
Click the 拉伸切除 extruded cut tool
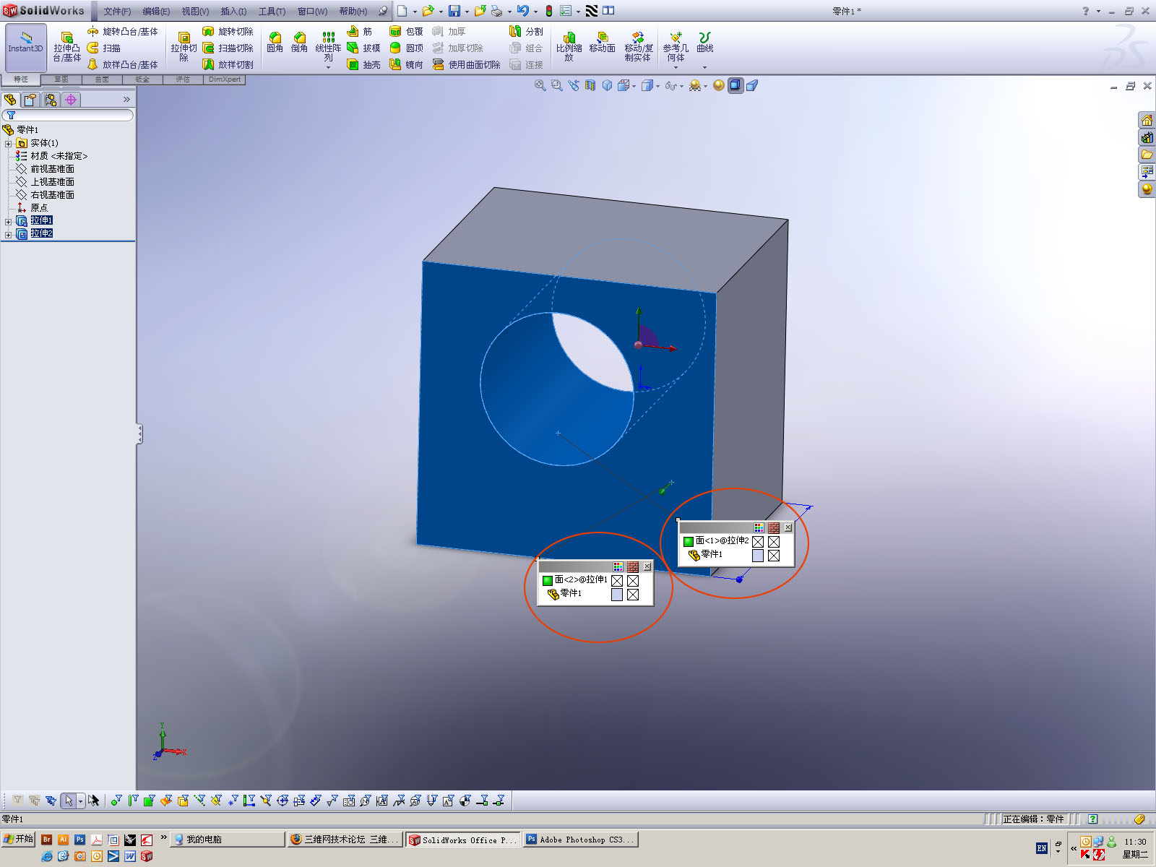pos(184,48)
